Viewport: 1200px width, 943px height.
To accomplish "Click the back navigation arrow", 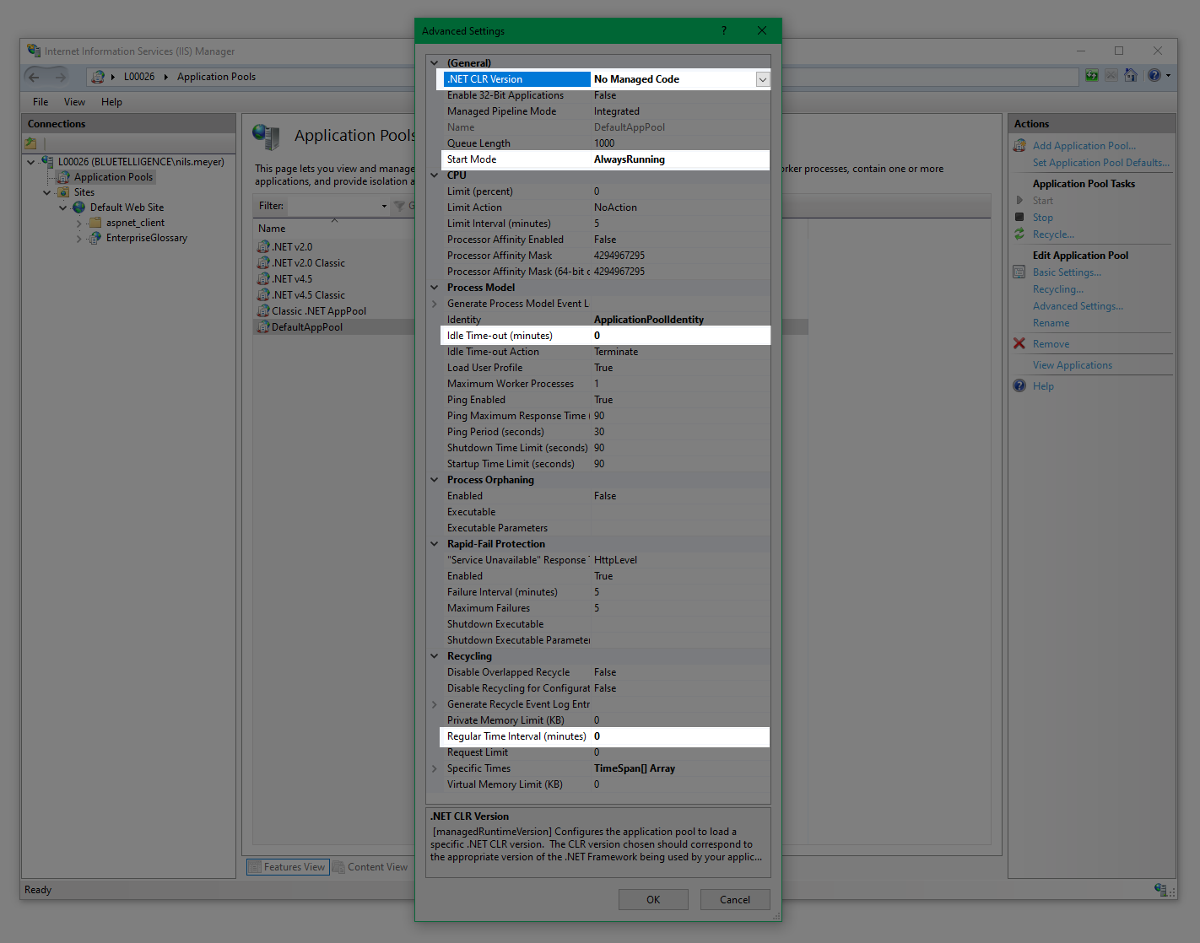I will click(x=35, y=77).
